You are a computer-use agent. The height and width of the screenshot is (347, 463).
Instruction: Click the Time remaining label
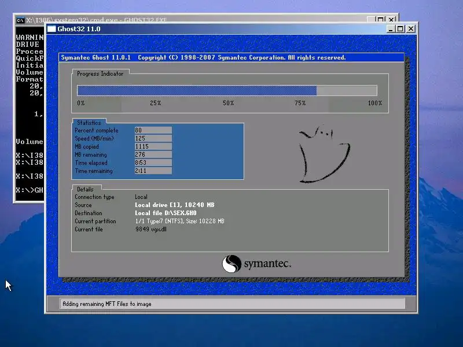coord(94,171)
